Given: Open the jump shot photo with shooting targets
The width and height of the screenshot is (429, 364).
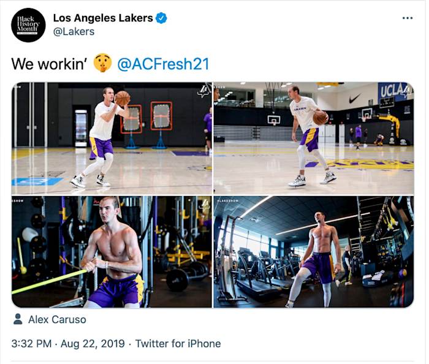Looking at the screenshot, I should [x=112, y=138].
